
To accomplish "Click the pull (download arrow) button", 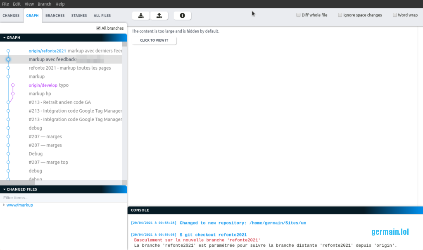I will coord(141,16).
